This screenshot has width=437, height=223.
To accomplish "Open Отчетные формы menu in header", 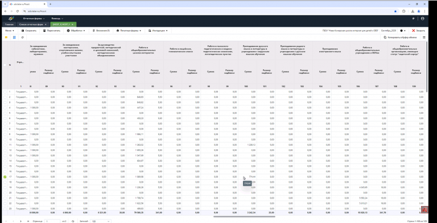I will [x=34, y=18].
